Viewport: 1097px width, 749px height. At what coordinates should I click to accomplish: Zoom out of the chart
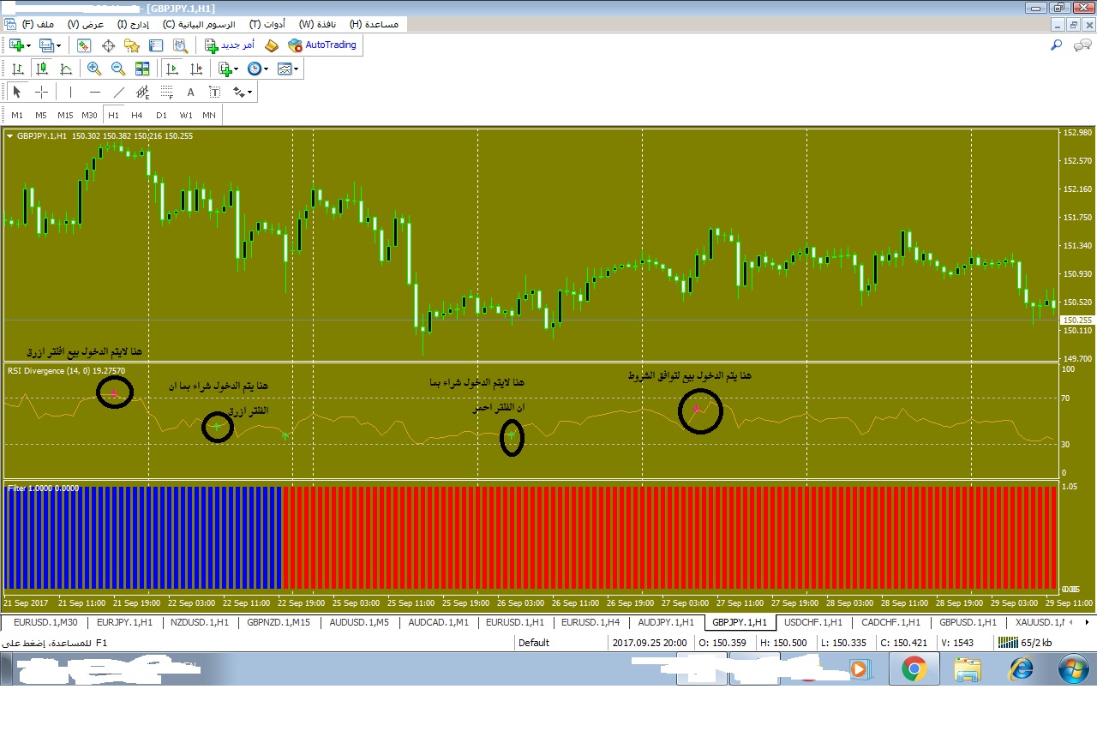click(x=118, y=69)
